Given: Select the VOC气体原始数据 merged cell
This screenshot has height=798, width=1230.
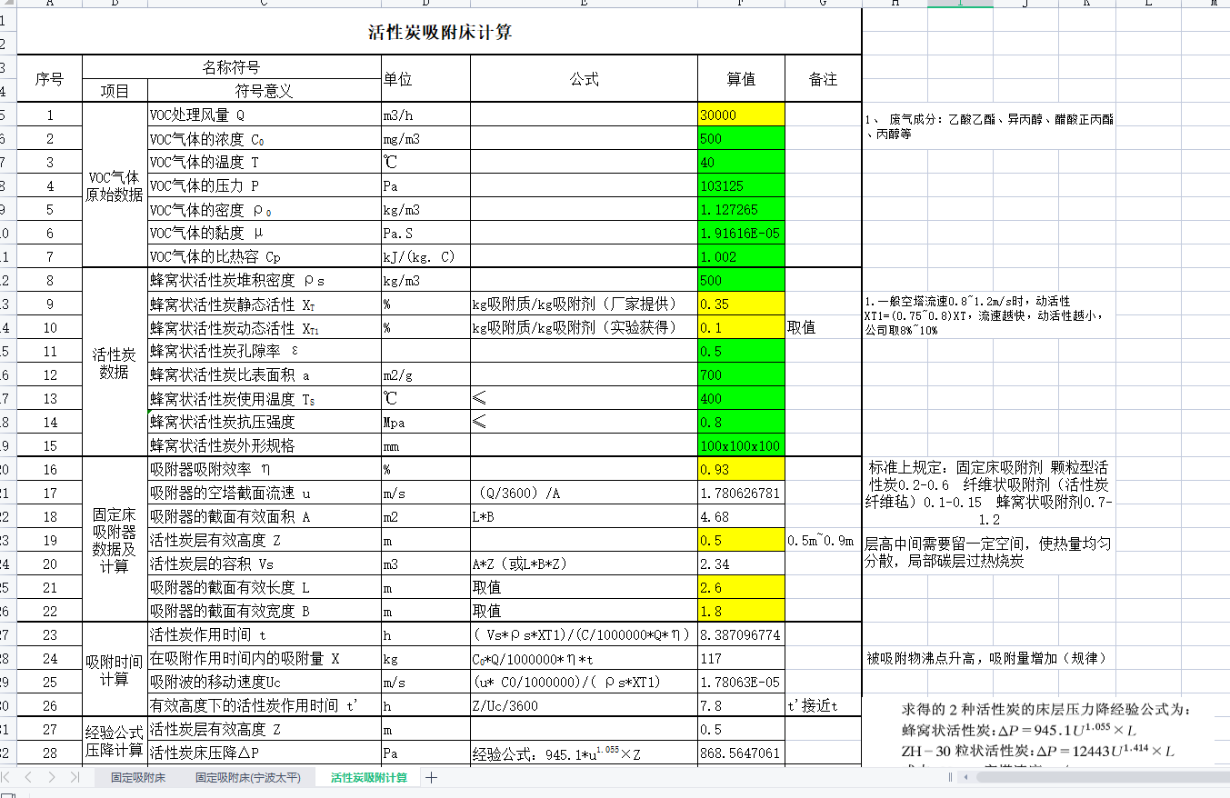Looking at the screenshot, I should (x=115, y=185).
